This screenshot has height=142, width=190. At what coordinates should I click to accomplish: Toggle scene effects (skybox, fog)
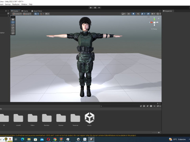(142, 14)
